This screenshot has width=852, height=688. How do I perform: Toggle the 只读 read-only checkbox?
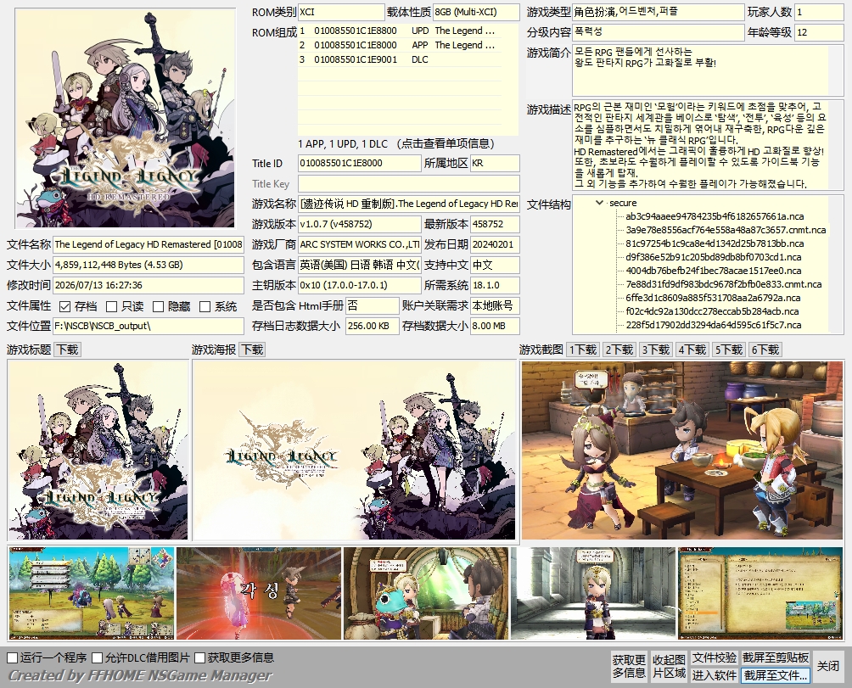111,306
